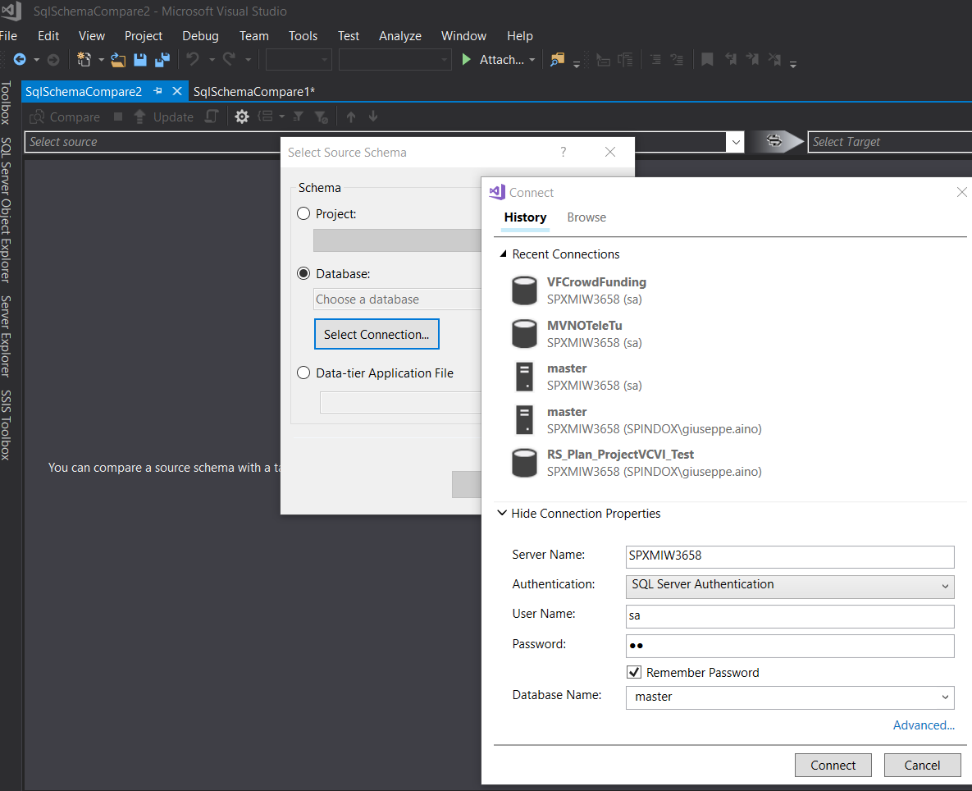Click the Save All toolbar icon

click(x=162, y=60)
